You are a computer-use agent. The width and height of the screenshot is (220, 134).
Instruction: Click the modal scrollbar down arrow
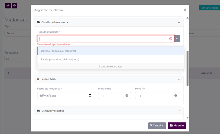pos(188,117)
